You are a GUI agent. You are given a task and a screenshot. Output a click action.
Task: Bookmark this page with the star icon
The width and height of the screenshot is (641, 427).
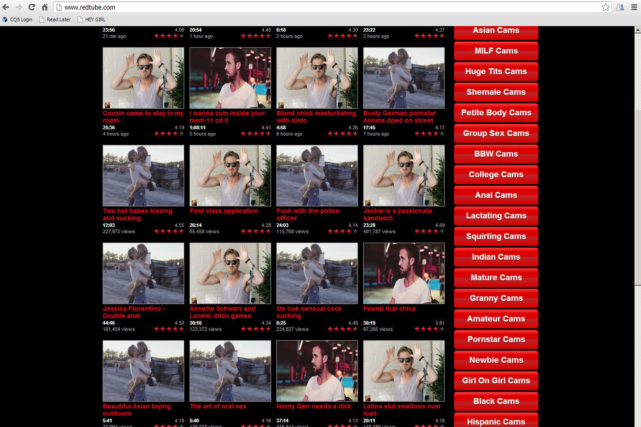(x=605, y=7)
